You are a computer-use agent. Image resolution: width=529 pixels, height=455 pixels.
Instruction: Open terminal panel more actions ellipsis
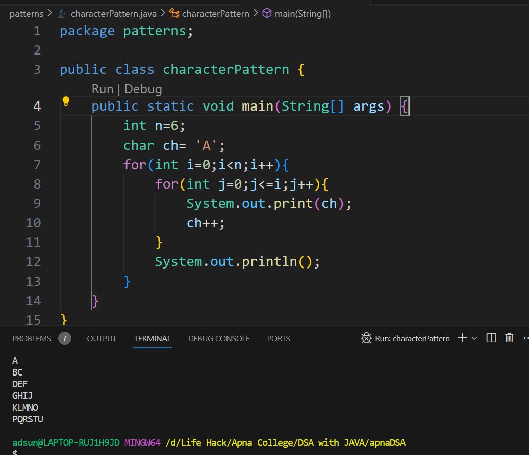525,338
